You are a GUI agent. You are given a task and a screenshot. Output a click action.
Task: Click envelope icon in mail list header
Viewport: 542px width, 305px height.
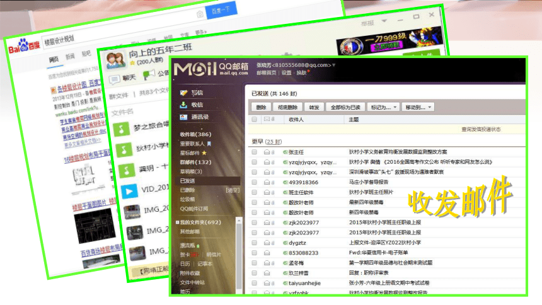tap(267, 119)
